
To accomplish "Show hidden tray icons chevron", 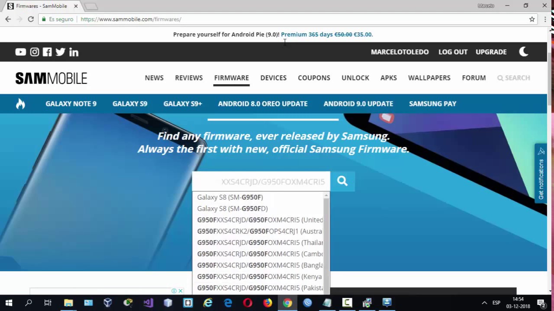I will coord(484,303).
